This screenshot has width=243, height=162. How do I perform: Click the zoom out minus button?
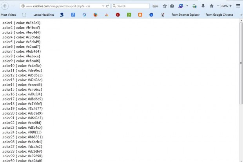[218, 6]
